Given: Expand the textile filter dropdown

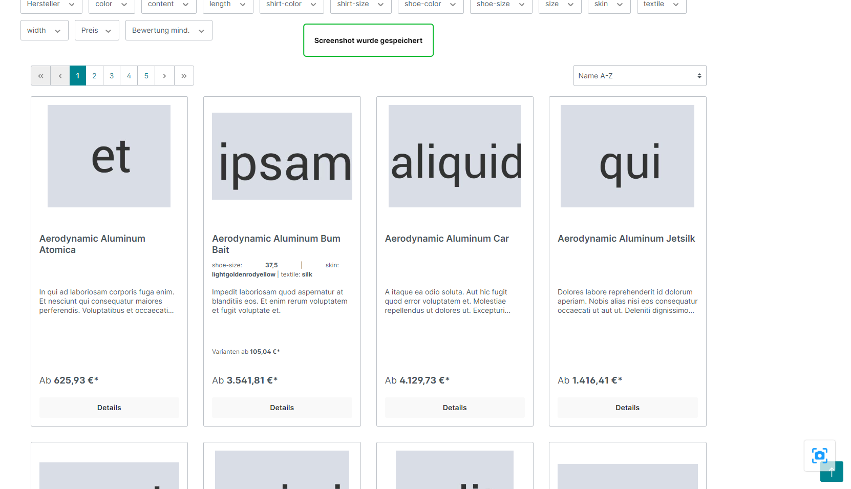Looking at the screenshot, I should (662, 4).
